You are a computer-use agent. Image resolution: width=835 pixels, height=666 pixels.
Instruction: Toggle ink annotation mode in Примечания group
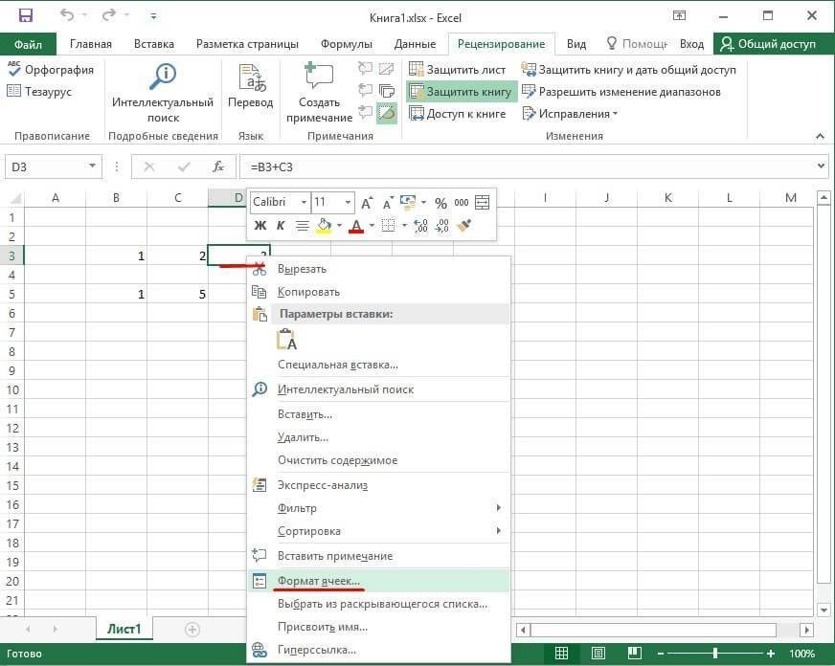click(x=389, y=113)
